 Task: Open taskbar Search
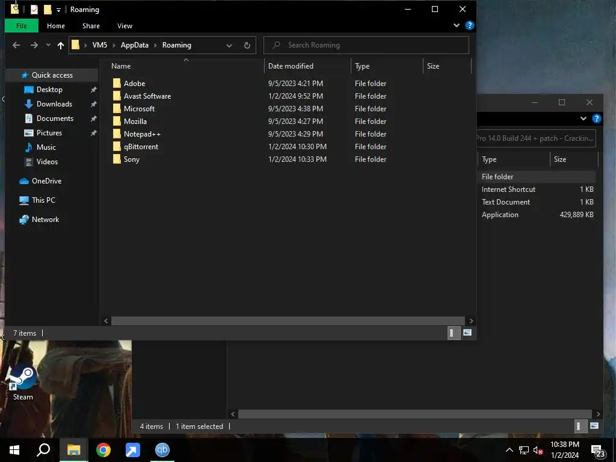pos(43,450)
